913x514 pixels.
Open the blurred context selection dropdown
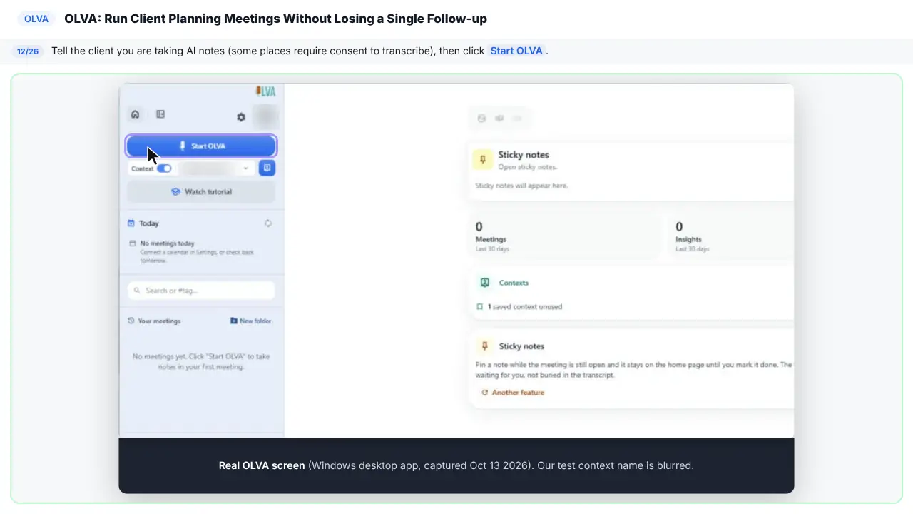coord(216,168)
